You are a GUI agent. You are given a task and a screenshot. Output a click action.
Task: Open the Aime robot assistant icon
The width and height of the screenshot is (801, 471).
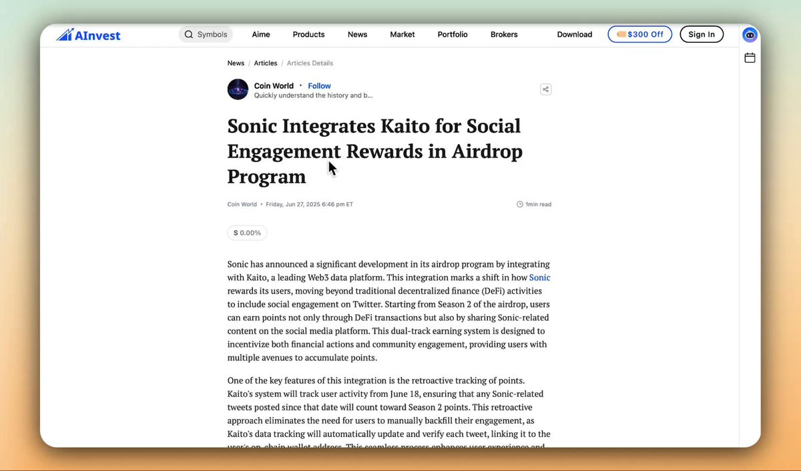pyautogui.click(x=750, y=35)
